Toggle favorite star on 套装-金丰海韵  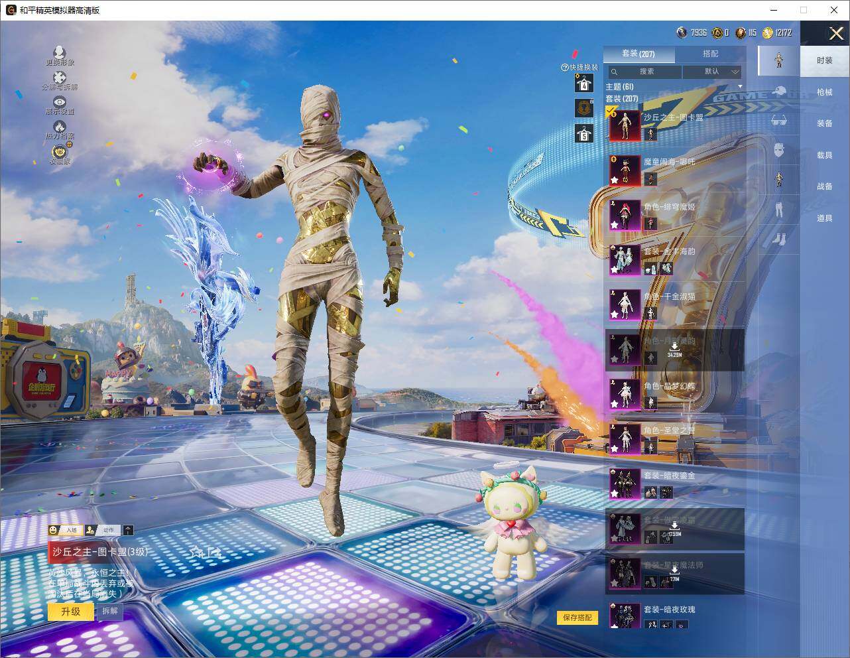pyautogui.click(x=615, y=270)
